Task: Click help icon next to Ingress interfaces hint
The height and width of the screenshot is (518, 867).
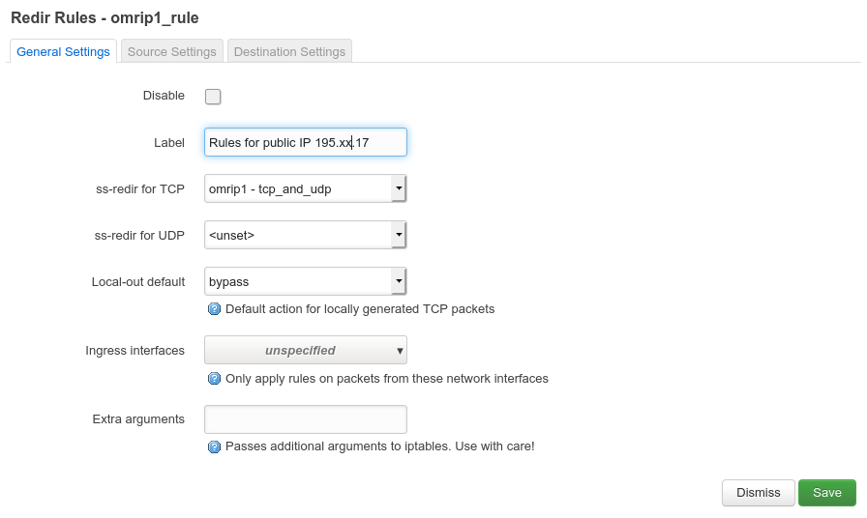Action: pos(215,379)
